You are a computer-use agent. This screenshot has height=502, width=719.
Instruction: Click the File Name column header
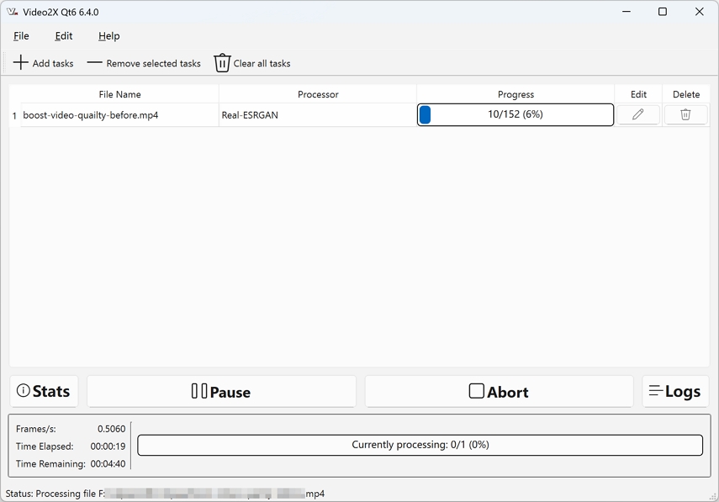pos(119,94)
